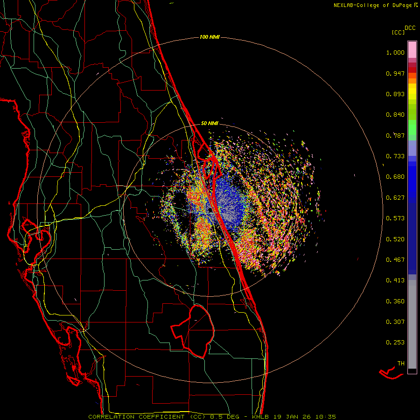420x420 pixels.
Task: Click the 0.307 scale value
Action: click(x=395, y=322)
